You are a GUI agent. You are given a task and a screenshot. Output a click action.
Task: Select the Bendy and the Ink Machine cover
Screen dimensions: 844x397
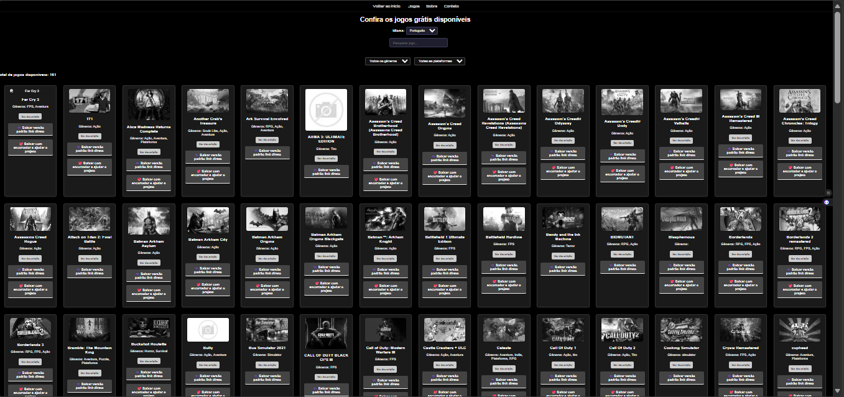[563, 218]
